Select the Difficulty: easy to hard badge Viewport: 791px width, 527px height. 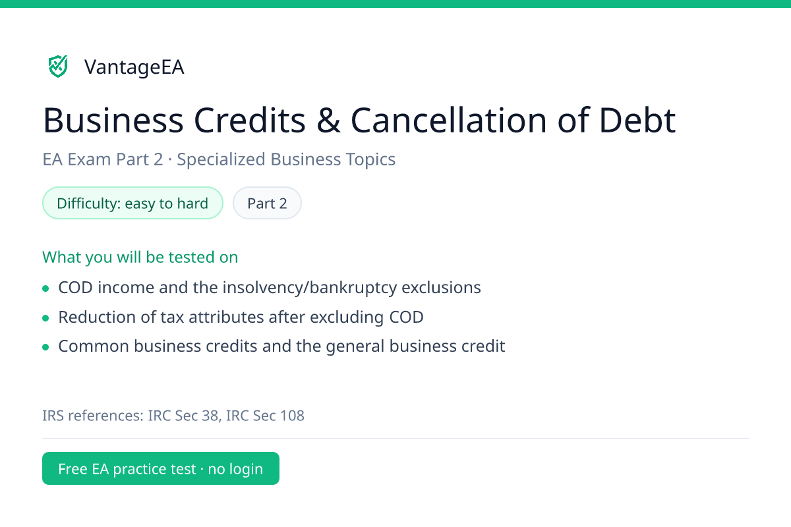pos(132,203)
